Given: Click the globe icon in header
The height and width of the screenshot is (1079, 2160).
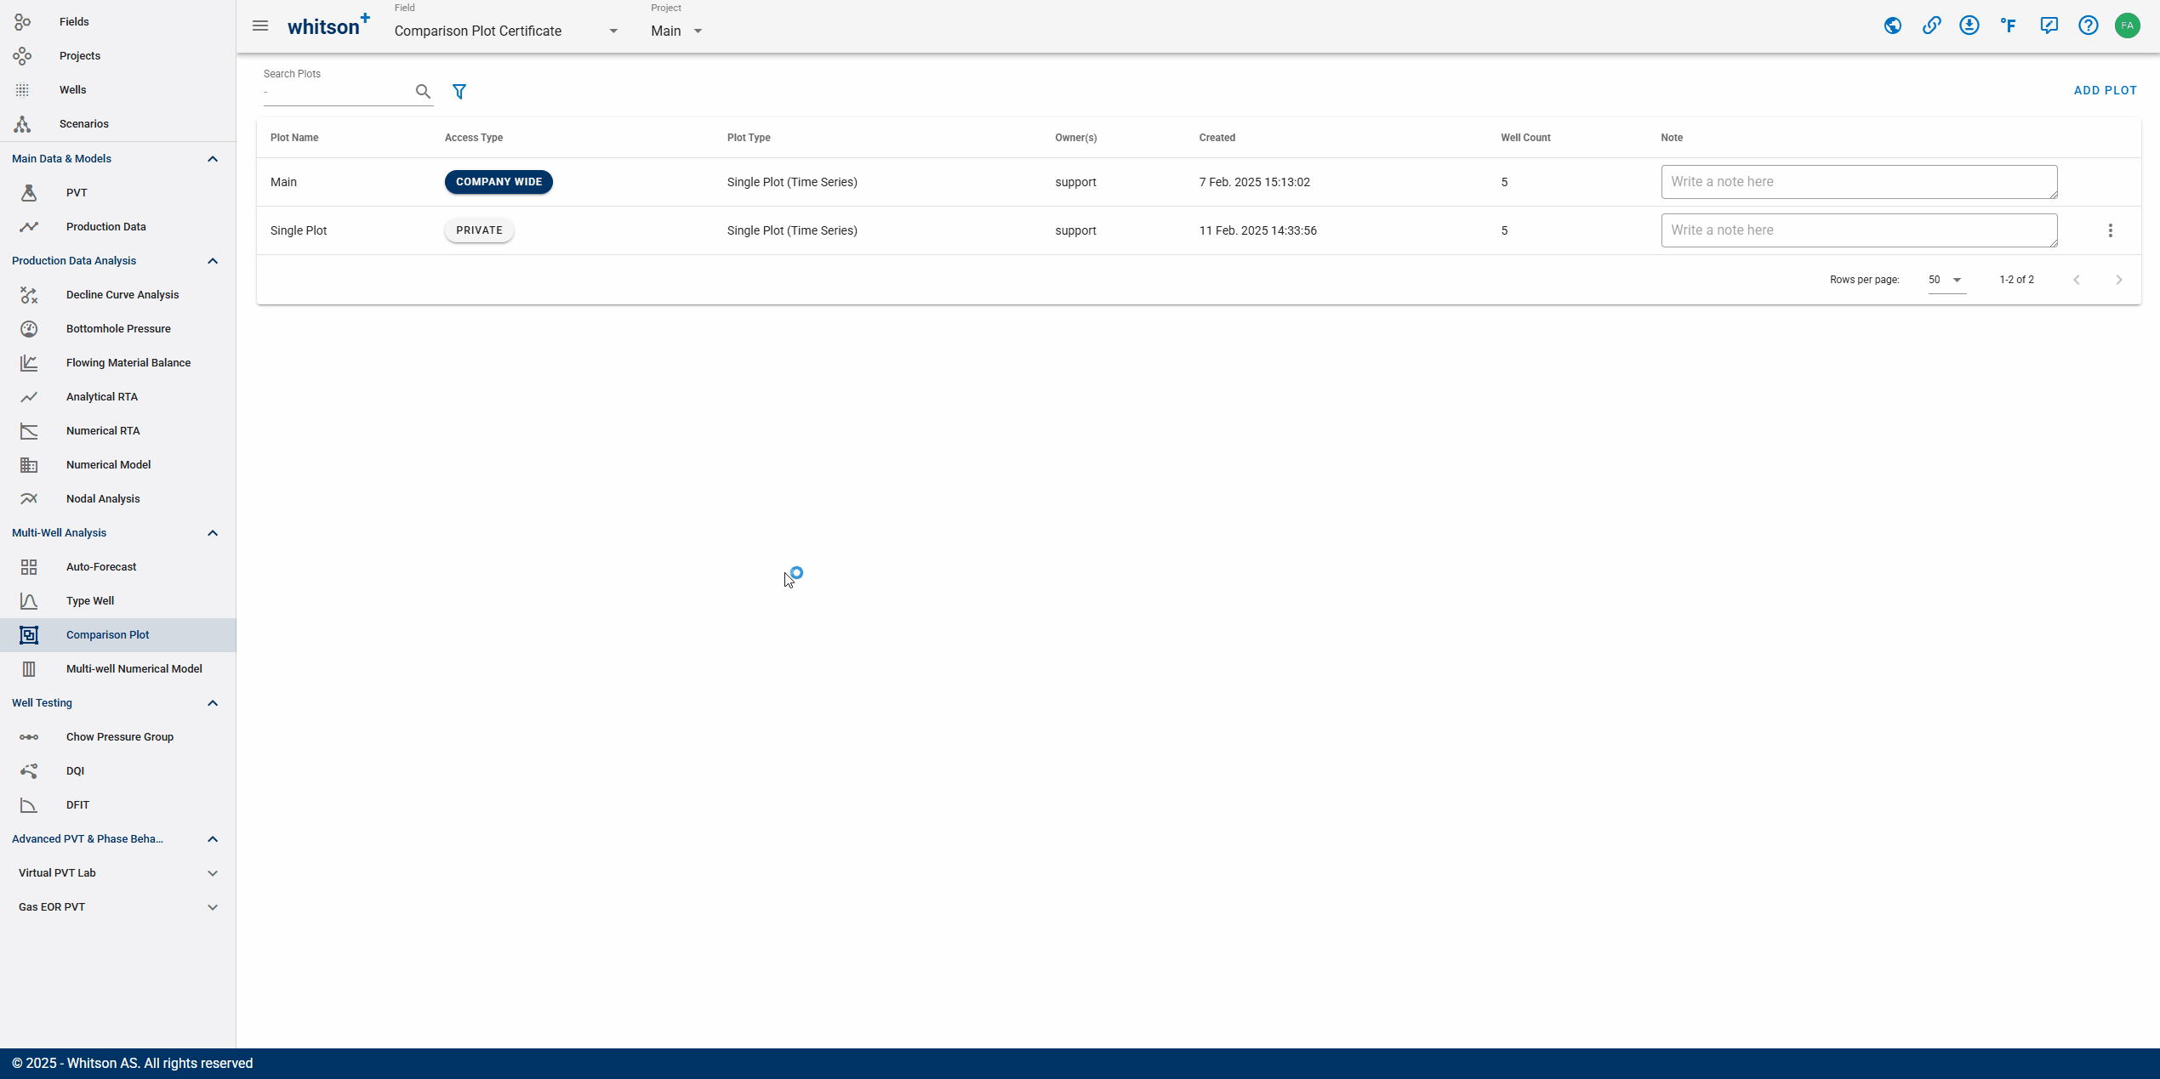Looking at the screenshot, I should coord(1893,26).
